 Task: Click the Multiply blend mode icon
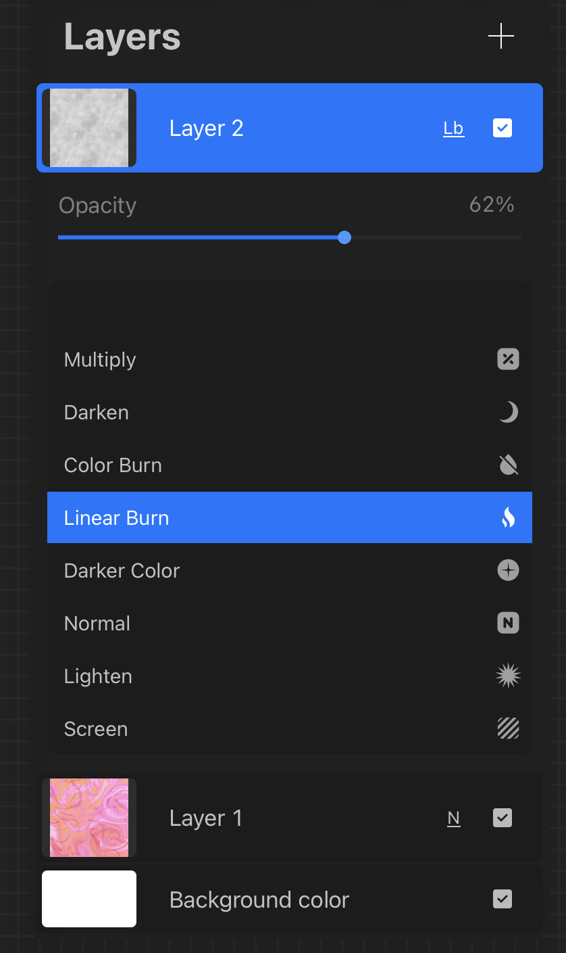(508, 359)
